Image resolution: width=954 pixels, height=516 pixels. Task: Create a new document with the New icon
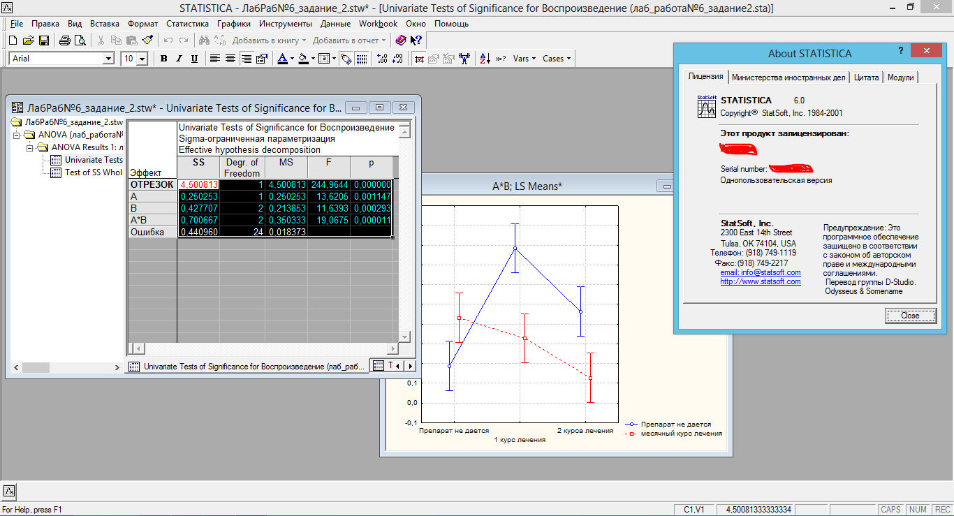pyautogui.click(x=13, y=40)
